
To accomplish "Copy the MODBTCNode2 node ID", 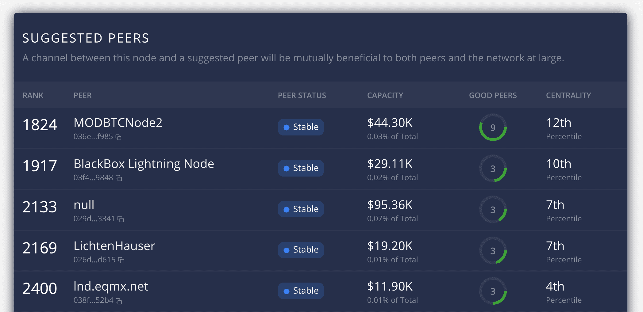I will (119, 137).
